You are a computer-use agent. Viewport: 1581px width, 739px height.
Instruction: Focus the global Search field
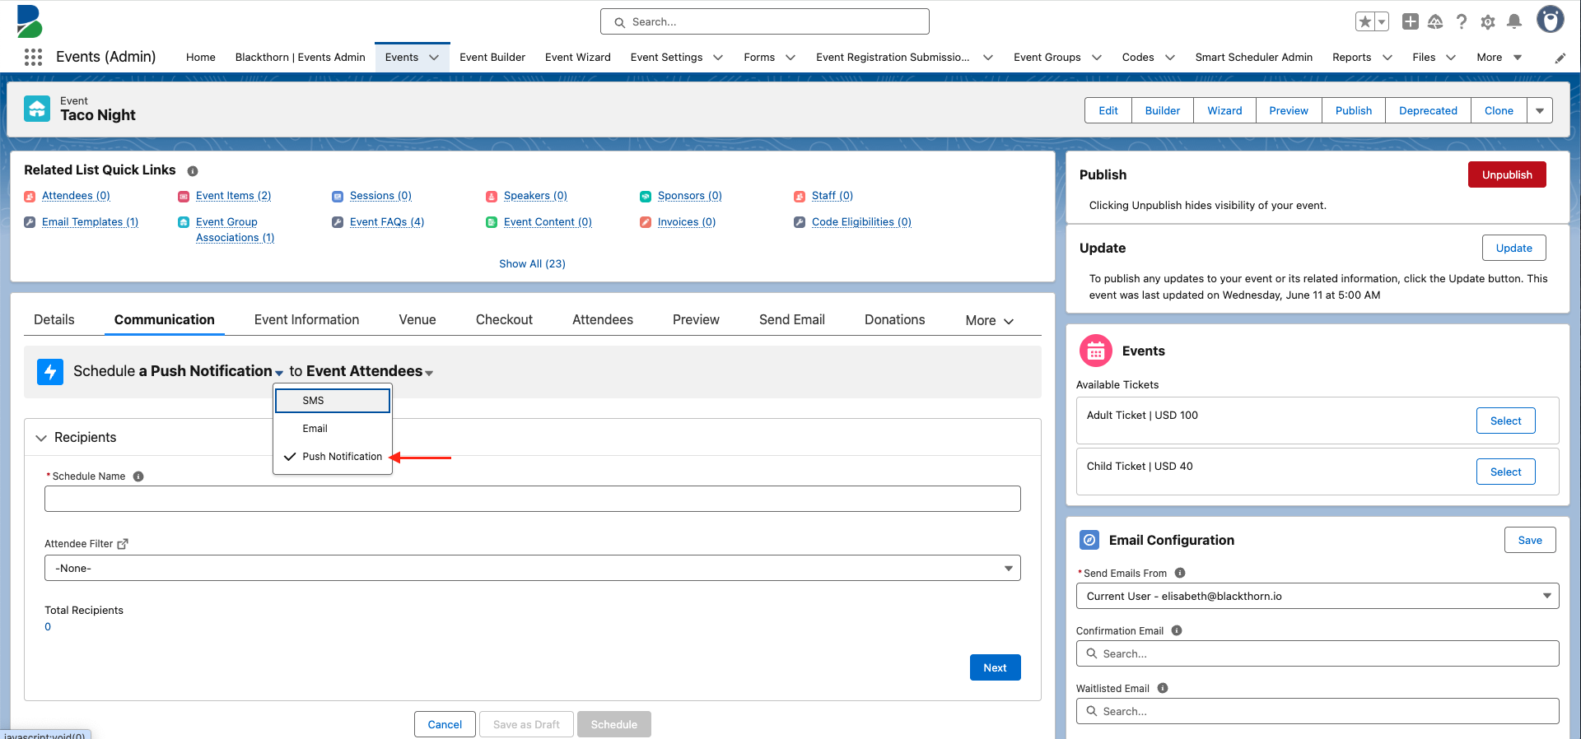[765, 21]
